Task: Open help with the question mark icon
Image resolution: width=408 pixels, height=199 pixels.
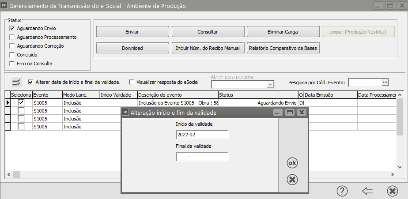Action: pos(342,191)
